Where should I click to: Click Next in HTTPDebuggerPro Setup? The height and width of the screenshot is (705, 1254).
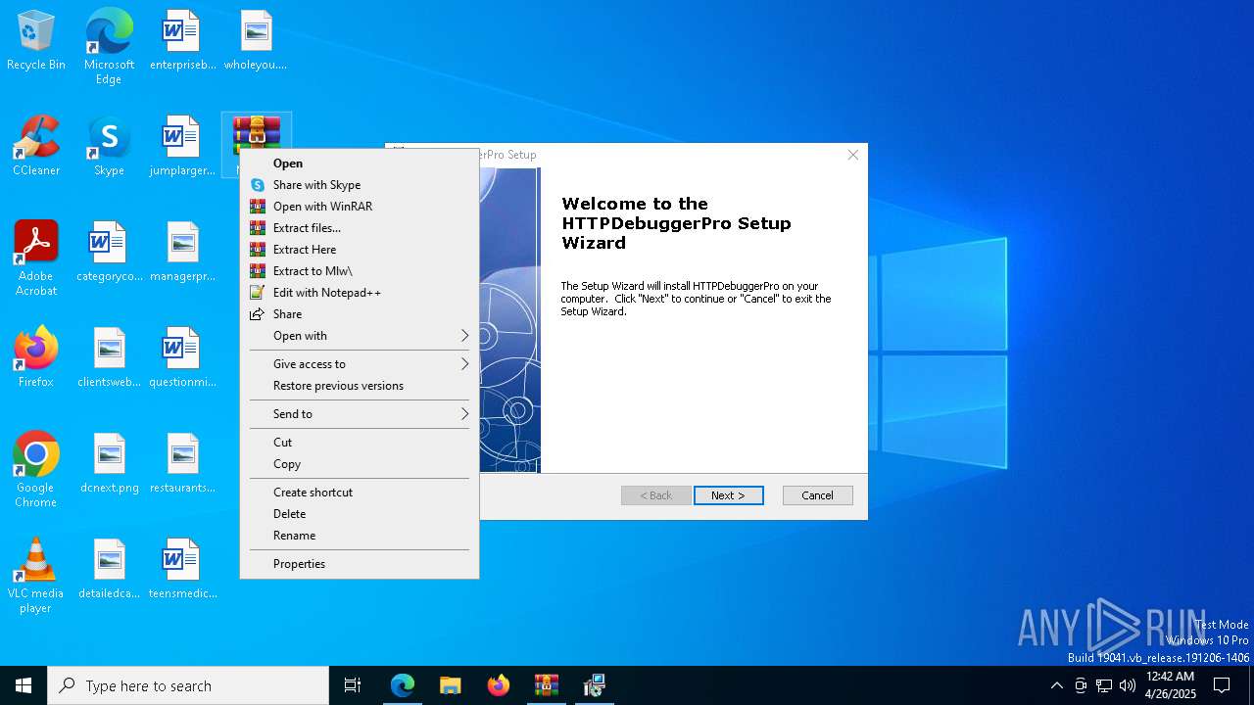point(728,495)
